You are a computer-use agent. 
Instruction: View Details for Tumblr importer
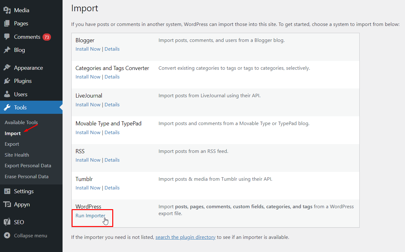point(112,188)
